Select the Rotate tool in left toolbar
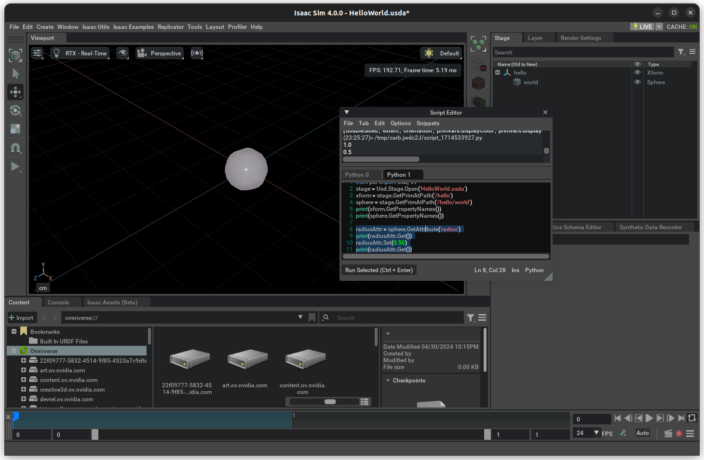 point(15,110)
